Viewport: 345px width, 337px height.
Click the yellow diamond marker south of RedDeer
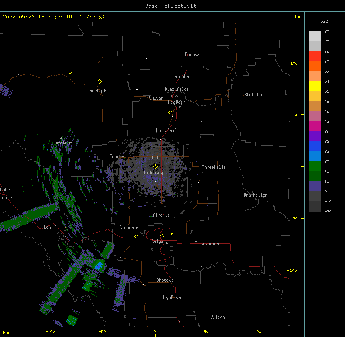[170, 112]
